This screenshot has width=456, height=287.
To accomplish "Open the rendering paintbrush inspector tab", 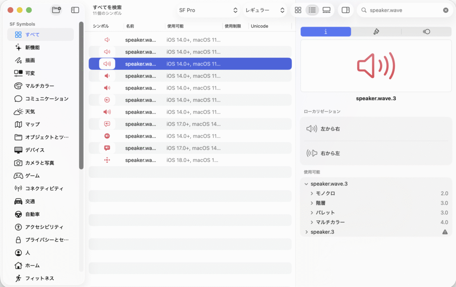I will tap(376, 32).
